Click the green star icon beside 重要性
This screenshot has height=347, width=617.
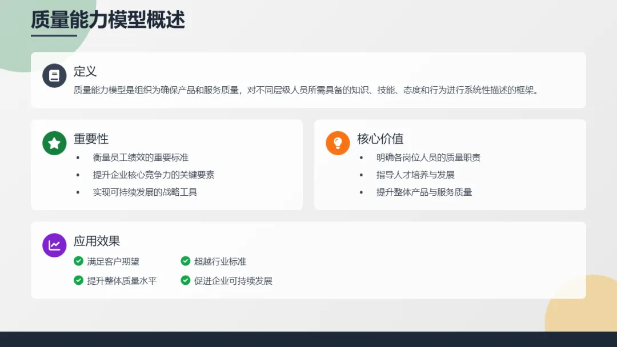click(x=54, y=143)
